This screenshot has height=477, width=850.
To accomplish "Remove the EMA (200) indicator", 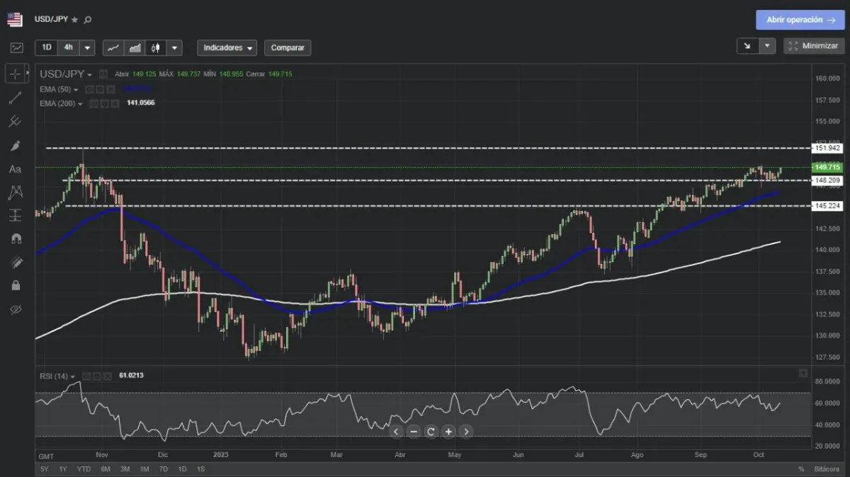I will (x=115, y=103).
